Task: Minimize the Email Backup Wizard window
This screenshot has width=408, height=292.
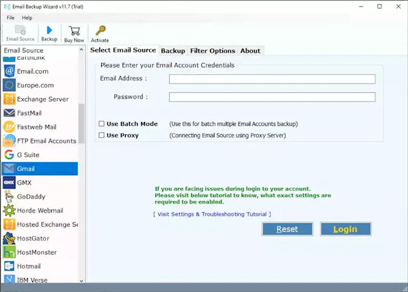Action: [361, 7]
